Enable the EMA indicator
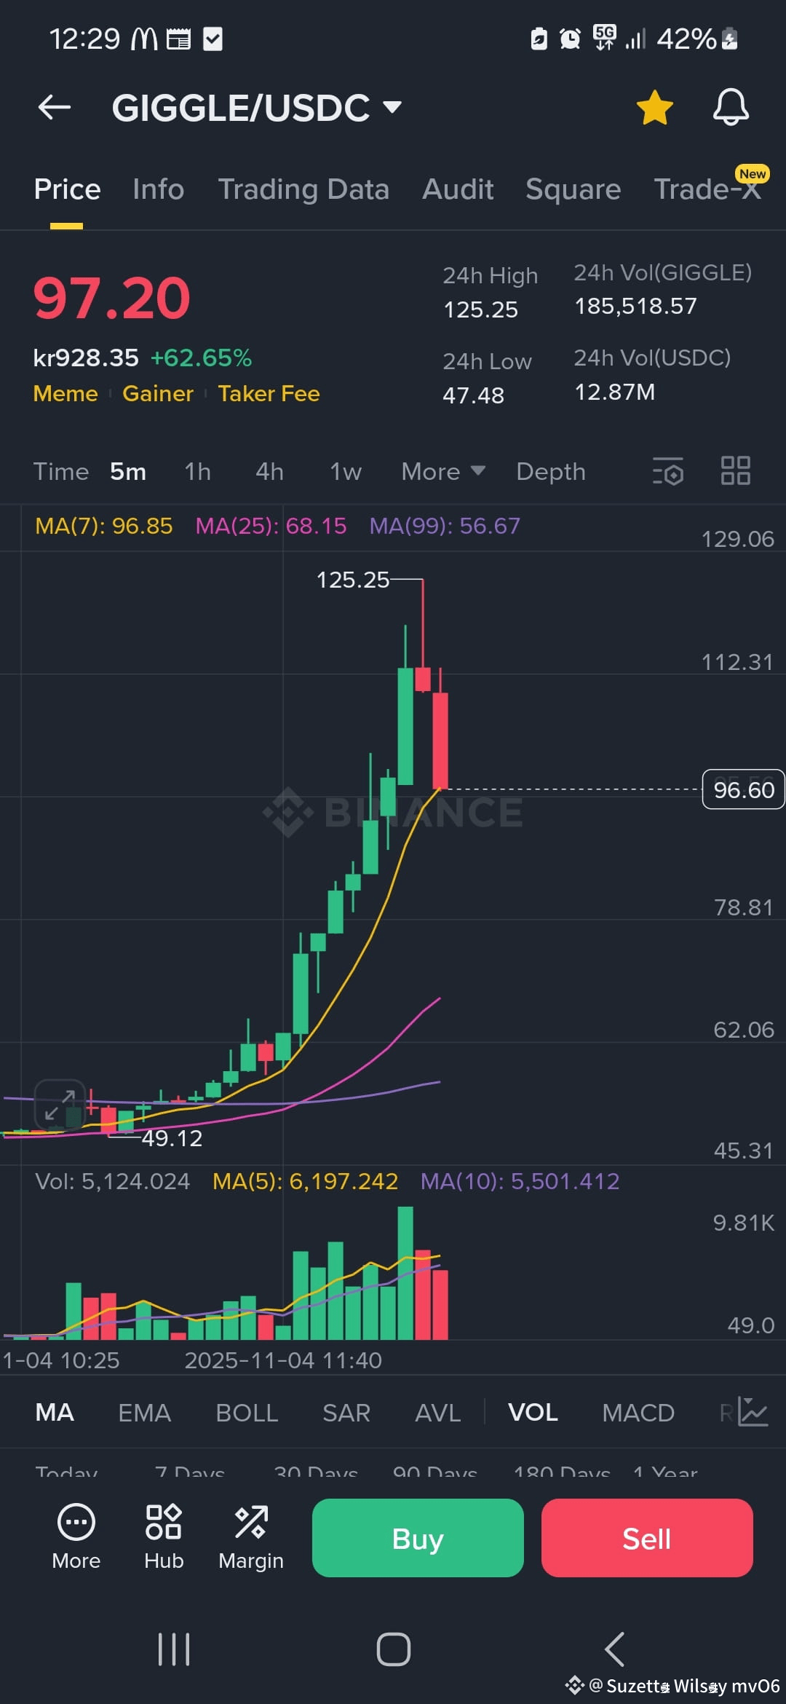This screenshot has width=786, height=1704. (x=145, y=1413)
